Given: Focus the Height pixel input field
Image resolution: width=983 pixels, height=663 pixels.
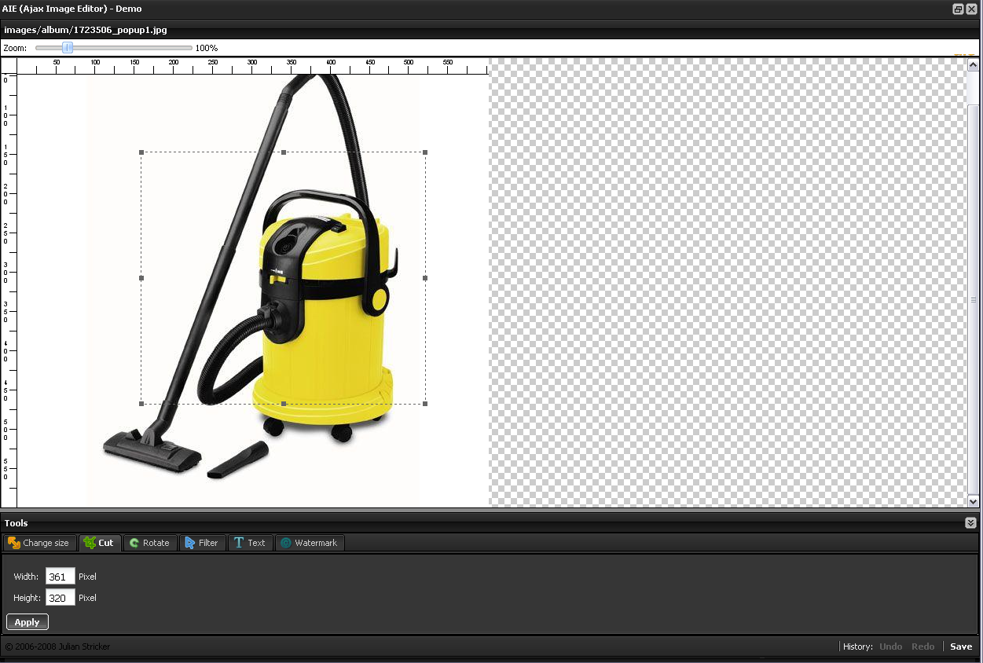Looking at the screenshot, I should click(x=60, y=598).
